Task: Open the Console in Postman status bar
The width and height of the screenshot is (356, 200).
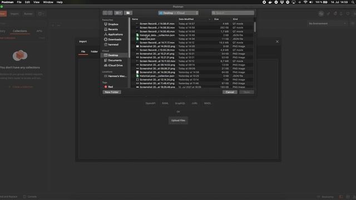Action: (x=30, y=197)
